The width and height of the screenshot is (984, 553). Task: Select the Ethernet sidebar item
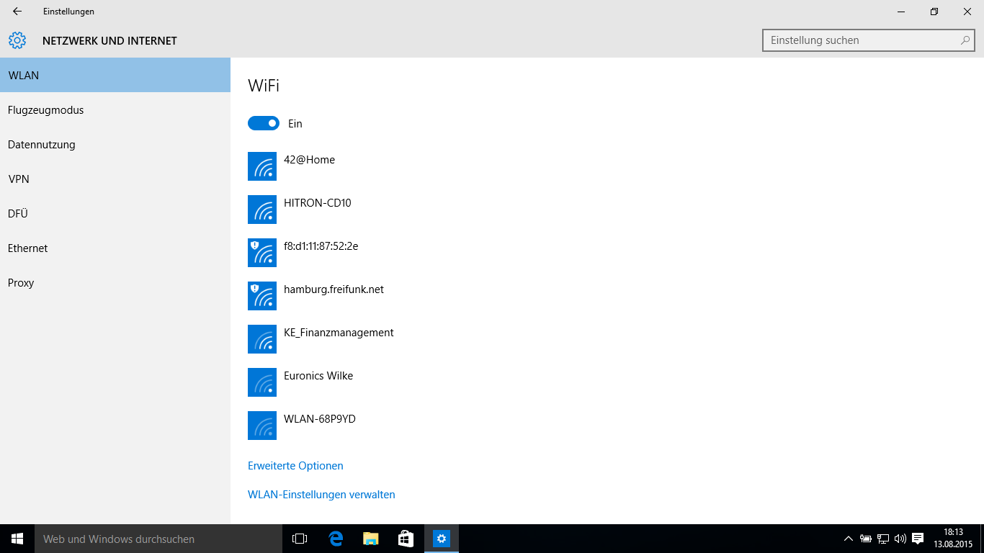(28, 248)
